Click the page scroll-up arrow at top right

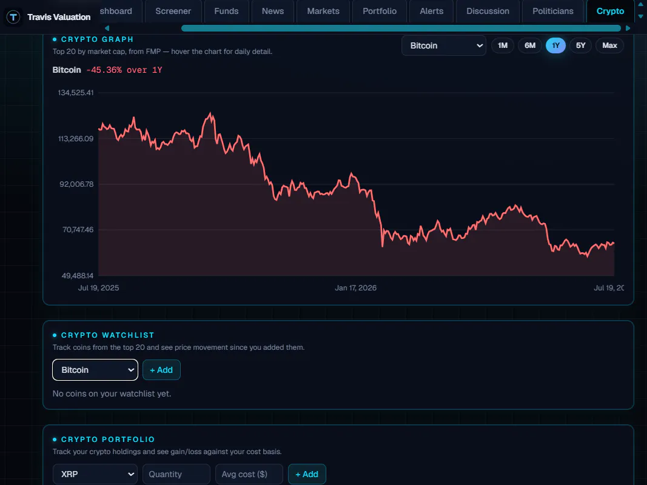click(641, 4)
